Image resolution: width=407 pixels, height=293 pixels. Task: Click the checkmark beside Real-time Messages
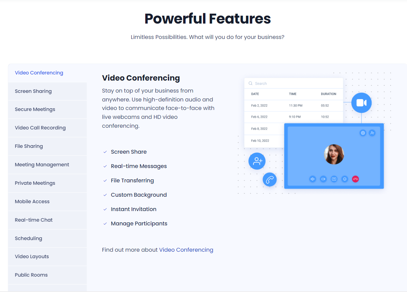coord(105,166)
